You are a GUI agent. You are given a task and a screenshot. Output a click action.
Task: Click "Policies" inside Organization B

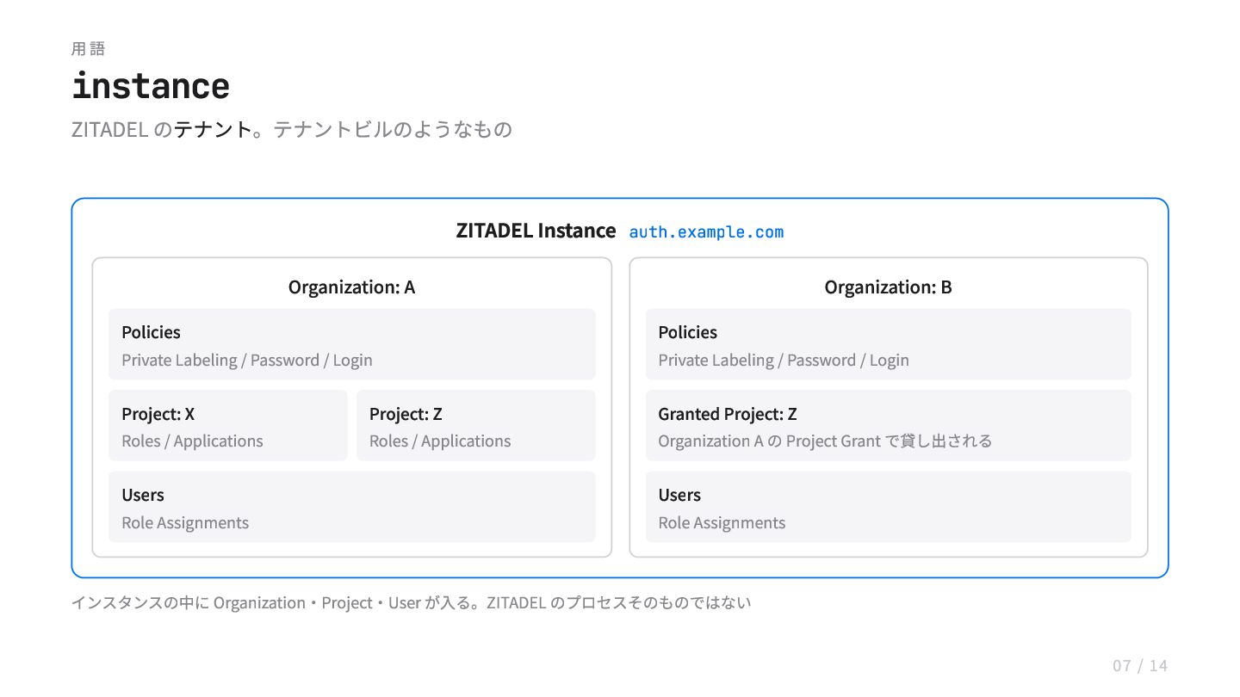coord(687,332)
